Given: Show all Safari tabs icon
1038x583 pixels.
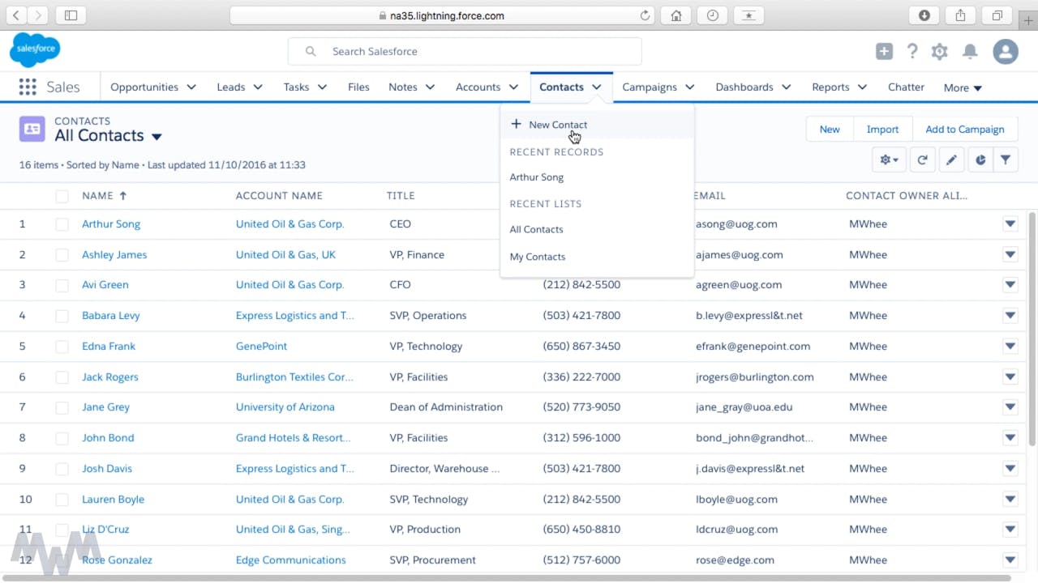Looking at the screenshot, I should (997, 15).
